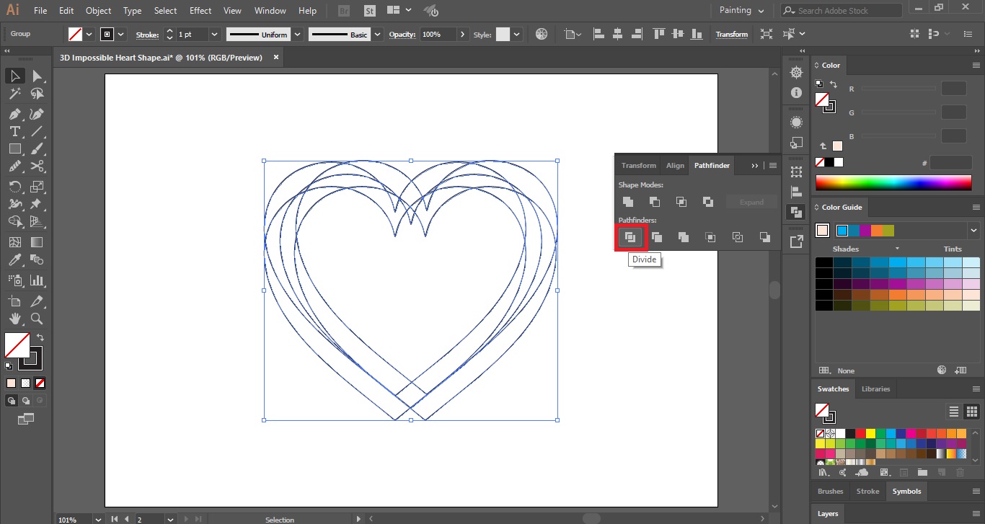Select the Rotate tool

tap(14, 185)
